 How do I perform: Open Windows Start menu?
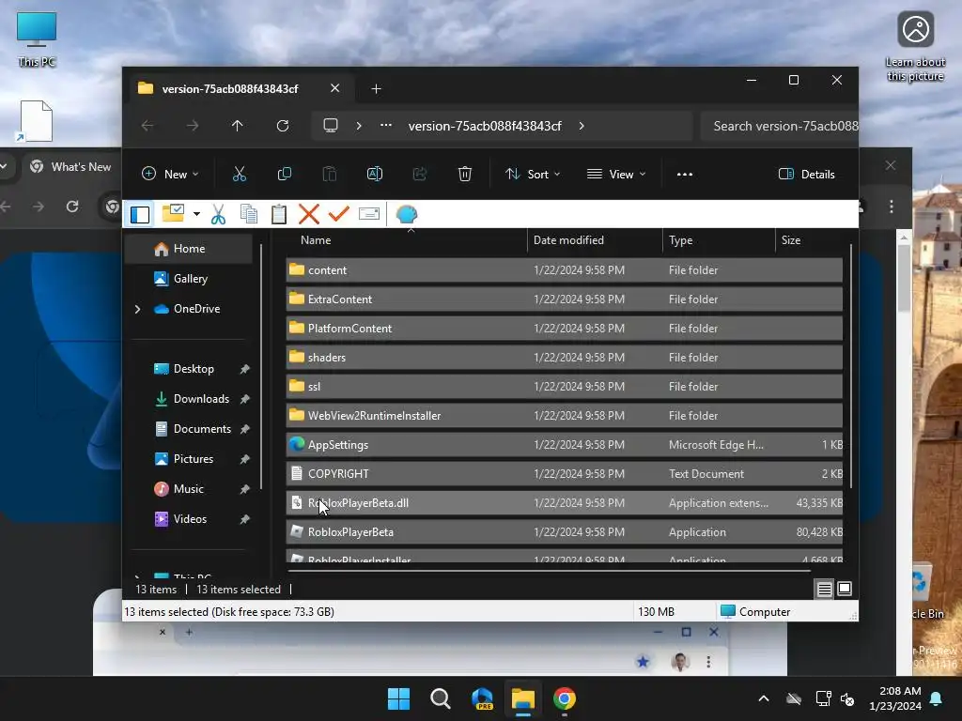pos(398,698)
